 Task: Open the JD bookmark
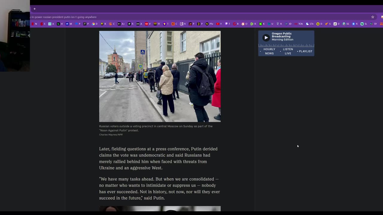288,24
